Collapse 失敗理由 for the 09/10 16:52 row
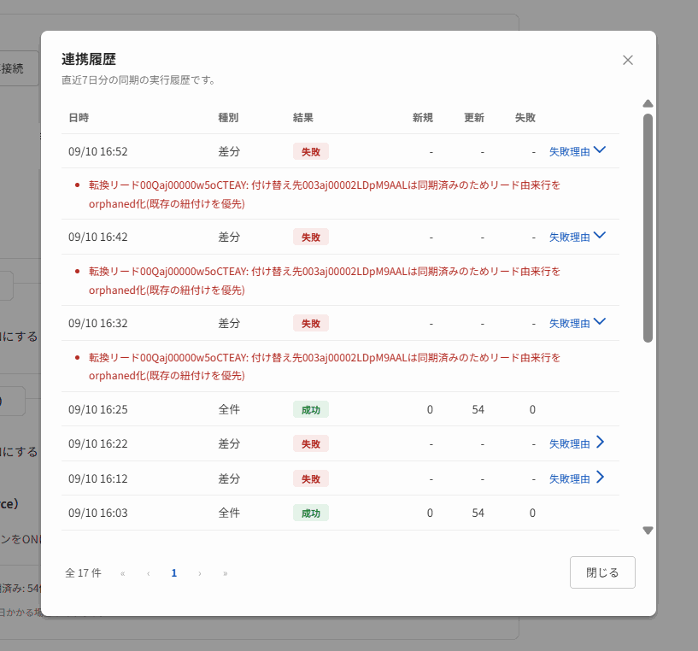 (577, 151)
